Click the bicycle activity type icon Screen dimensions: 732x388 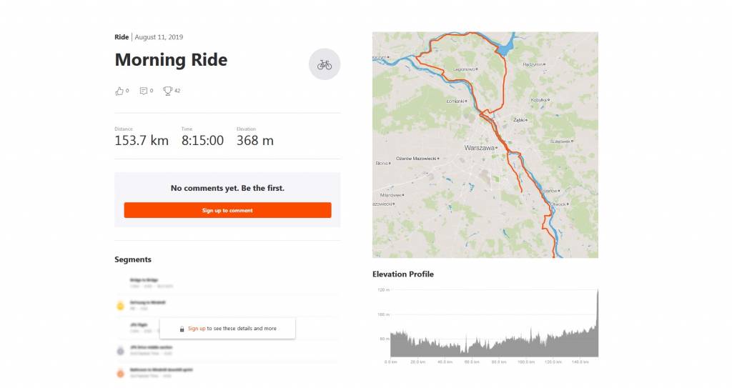325,65
